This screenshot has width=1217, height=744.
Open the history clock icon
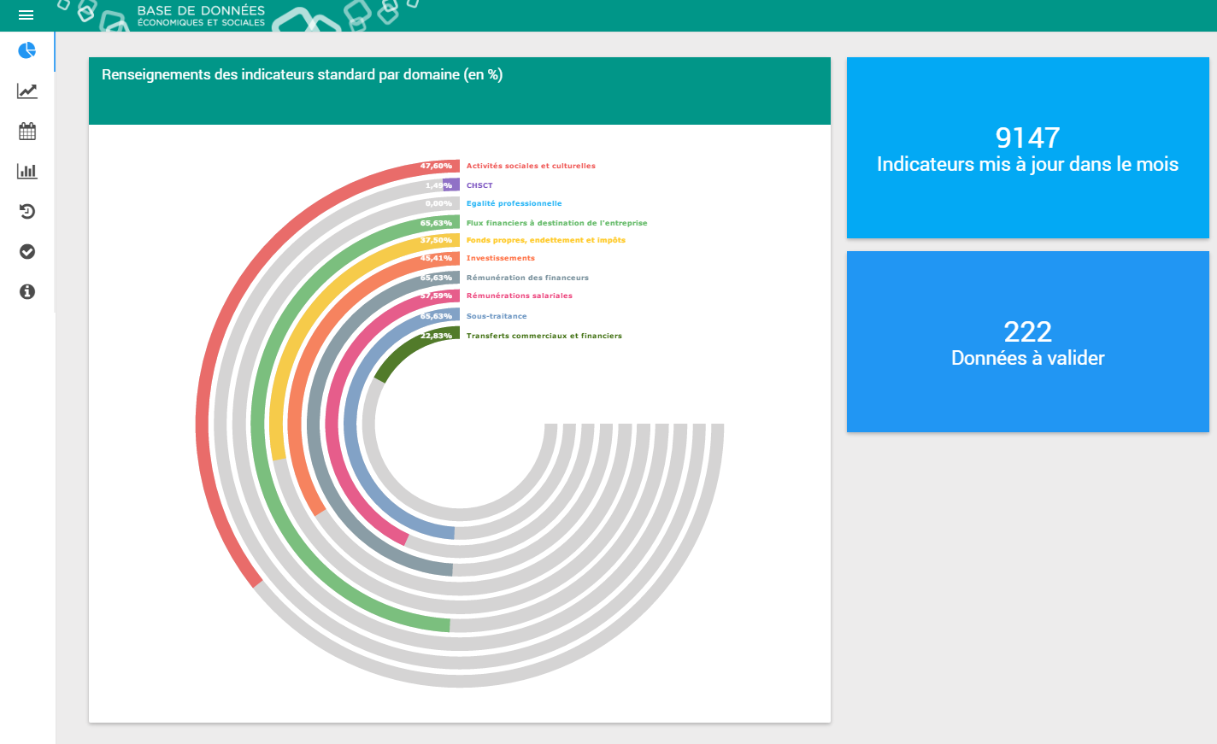pyautogui.click(x=27, y=211)
